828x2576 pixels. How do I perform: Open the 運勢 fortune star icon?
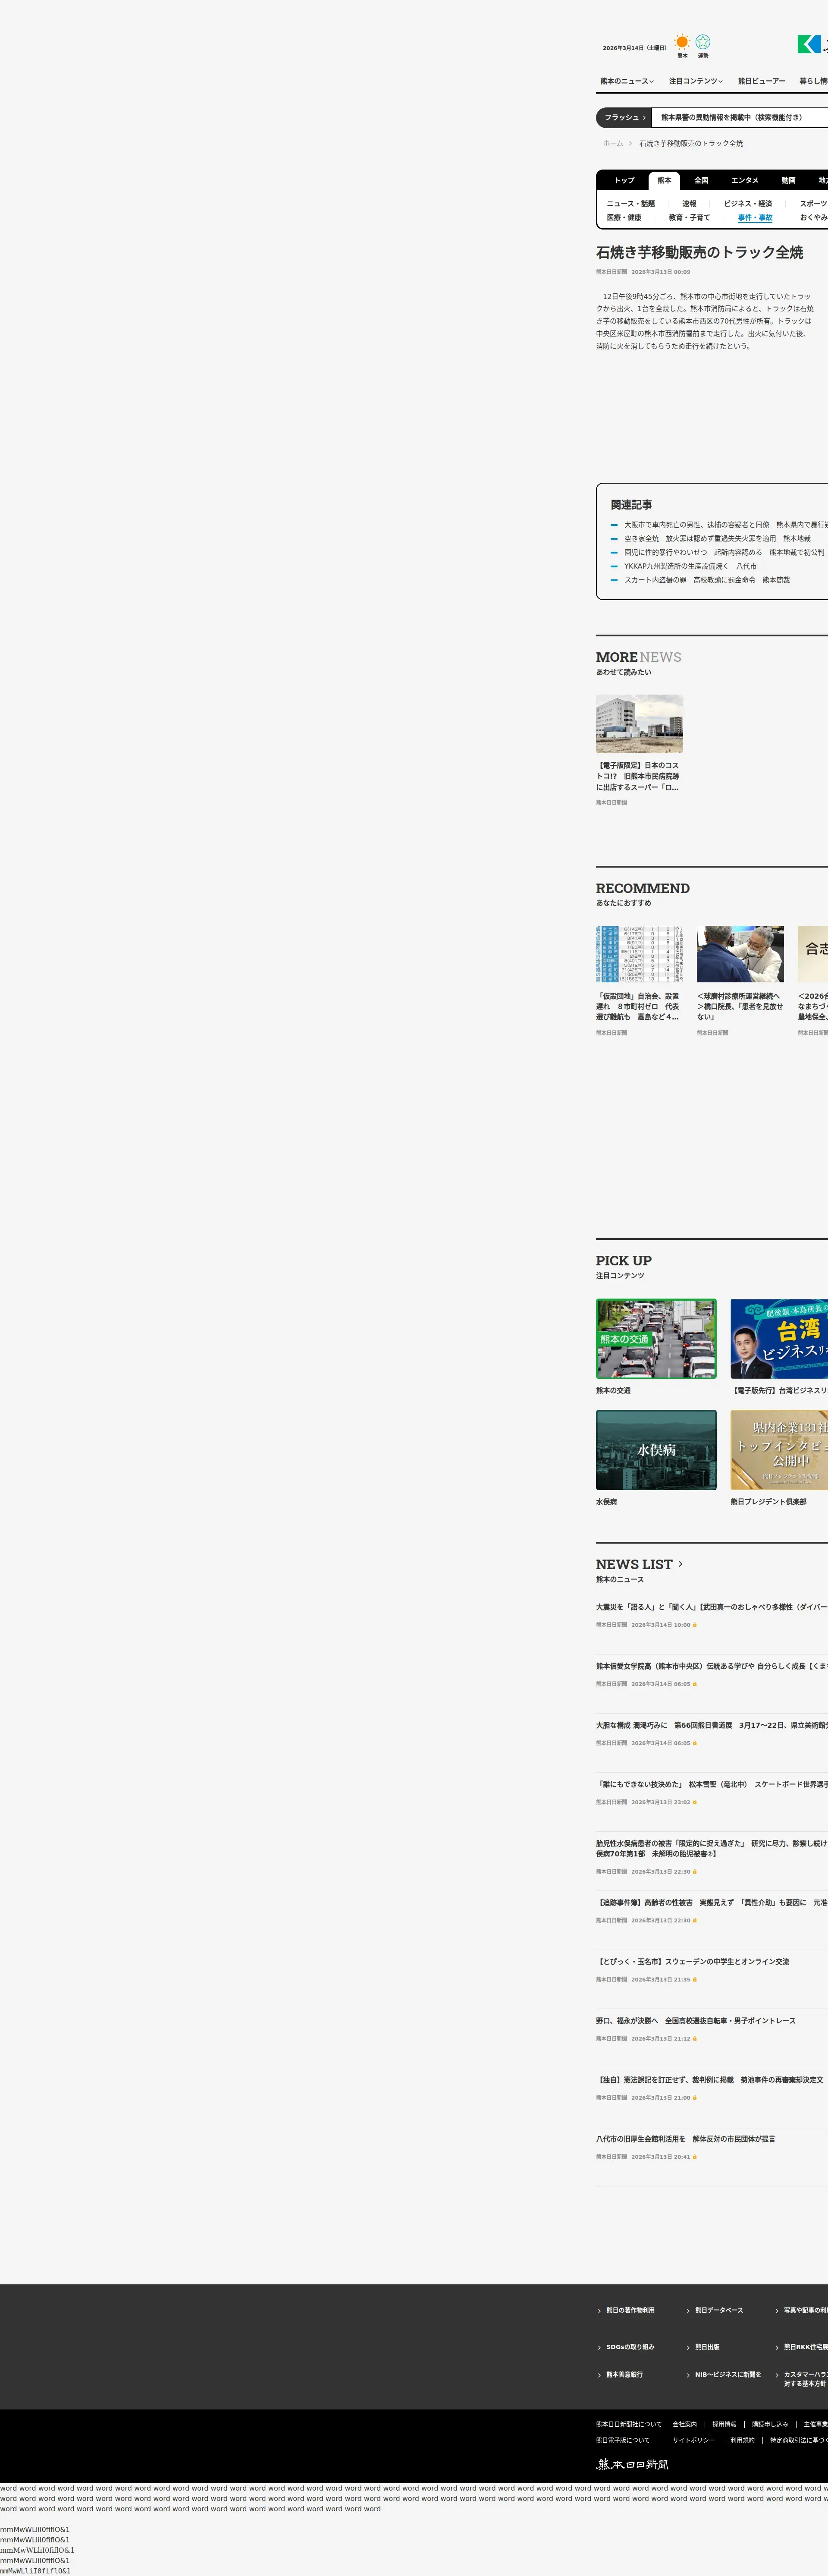(703, 42)
